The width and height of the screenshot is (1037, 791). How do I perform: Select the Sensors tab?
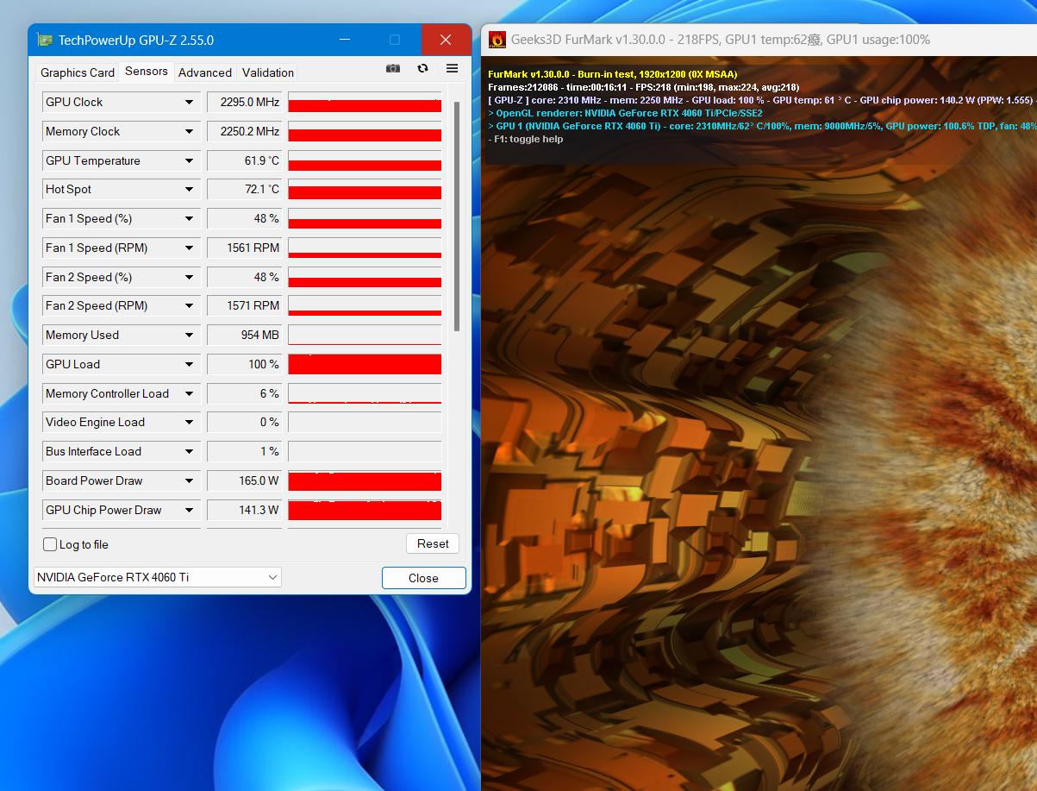147,71
